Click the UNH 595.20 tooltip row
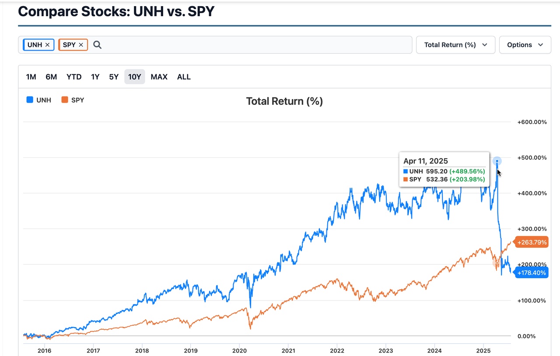Viewport: 560px width, 356px height. (x=444, y=172)
